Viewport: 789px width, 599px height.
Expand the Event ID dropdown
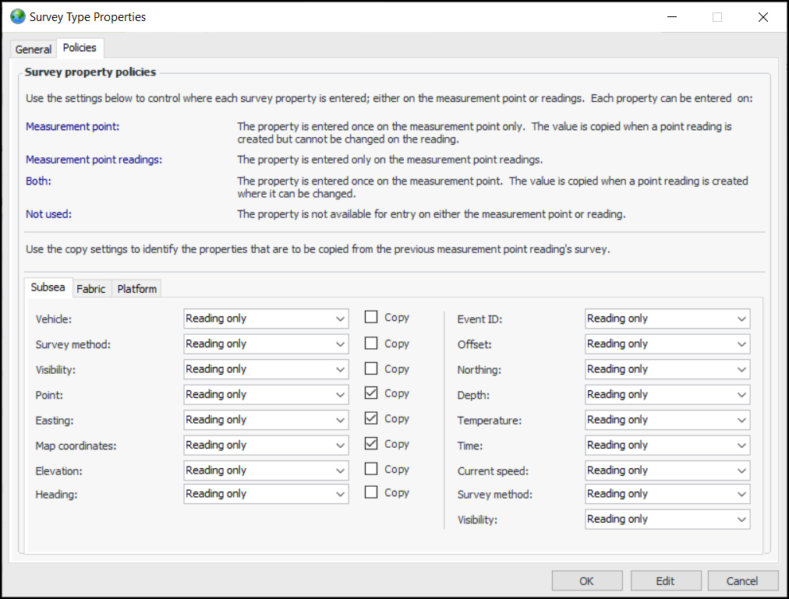(667, 319)
